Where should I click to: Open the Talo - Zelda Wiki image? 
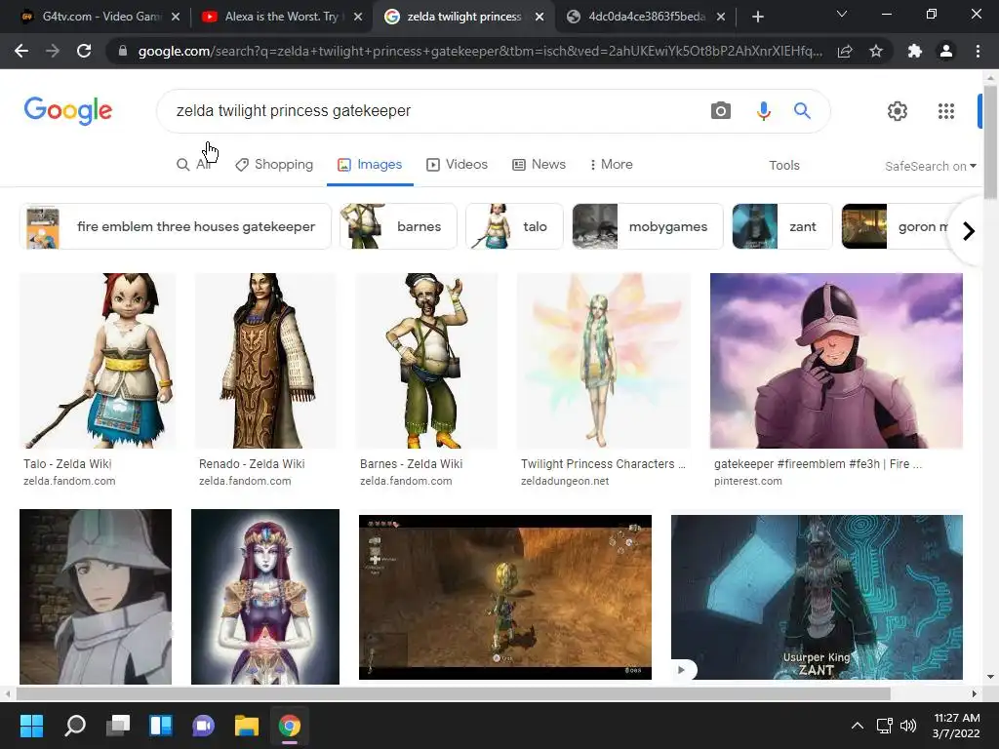coord(98,361)
